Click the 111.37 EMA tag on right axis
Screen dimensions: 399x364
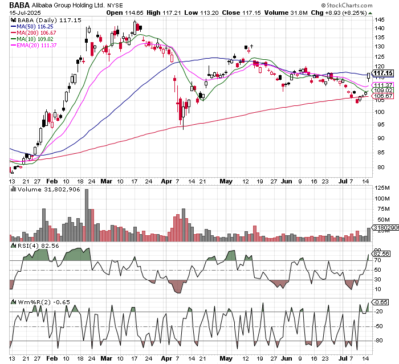(x=383, y=85)
